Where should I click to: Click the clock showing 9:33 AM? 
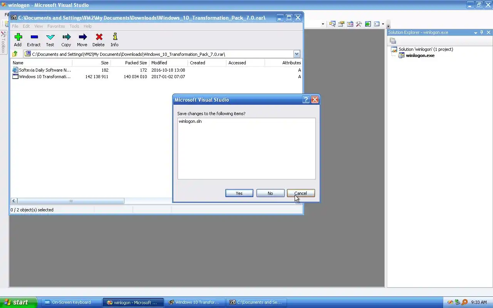(x=479, y=302)
